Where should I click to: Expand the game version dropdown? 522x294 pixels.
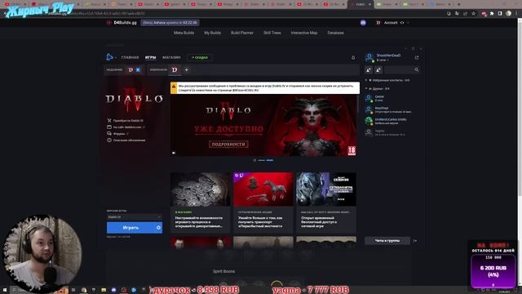[x=135, y=217]
